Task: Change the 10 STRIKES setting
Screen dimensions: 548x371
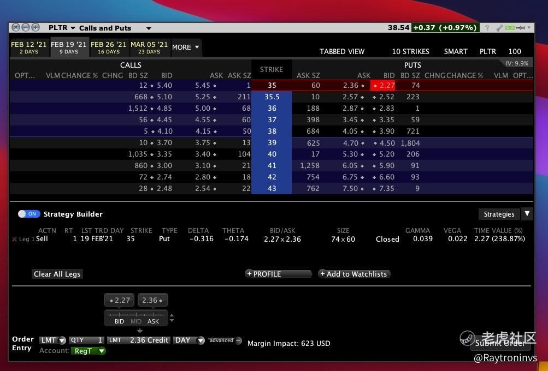Action: pyautogui.click(x=411, y=52)
